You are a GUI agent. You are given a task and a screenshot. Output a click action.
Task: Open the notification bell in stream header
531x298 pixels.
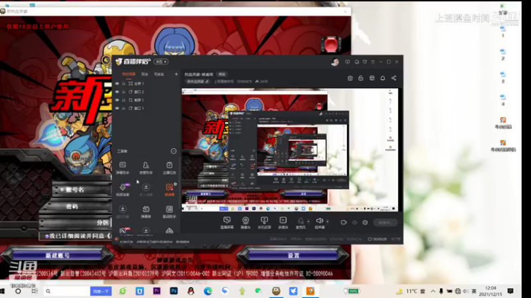pos(383,78)
